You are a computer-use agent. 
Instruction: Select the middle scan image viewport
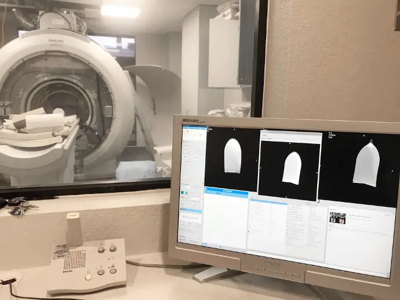[x=289, y=171]
